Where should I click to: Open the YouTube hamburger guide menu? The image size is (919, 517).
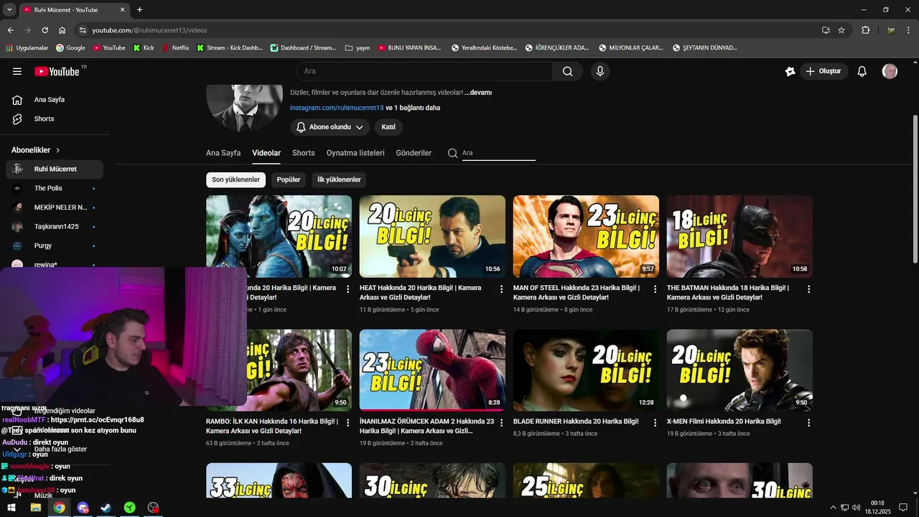17,71
